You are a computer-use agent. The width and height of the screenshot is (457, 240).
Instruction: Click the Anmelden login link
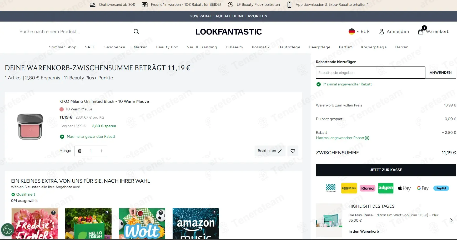[398, 32]
